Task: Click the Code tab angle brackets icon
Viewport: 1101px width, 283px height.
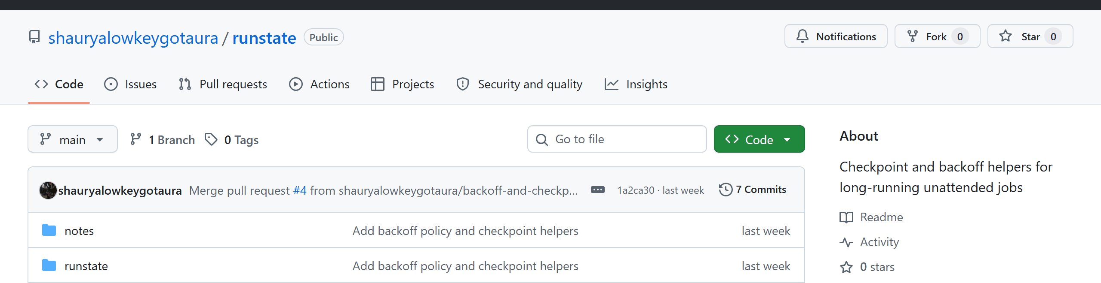Action: click(x=41, y=84)
